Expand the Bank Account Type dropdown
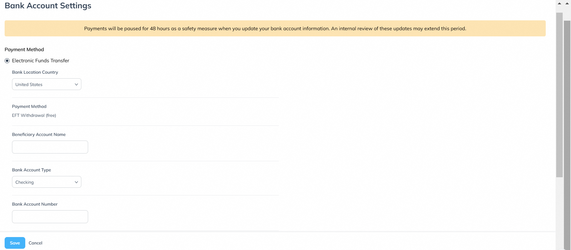The width and height of the screenshot is (571, 250). click(47, 182)
